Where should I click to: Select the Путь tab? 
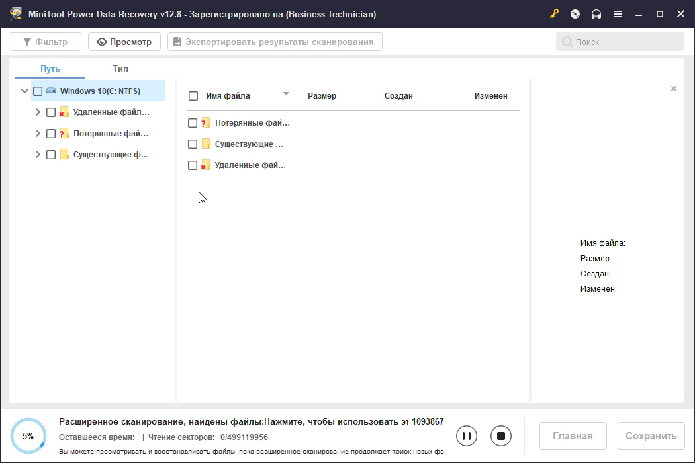(x=50, y=69)
